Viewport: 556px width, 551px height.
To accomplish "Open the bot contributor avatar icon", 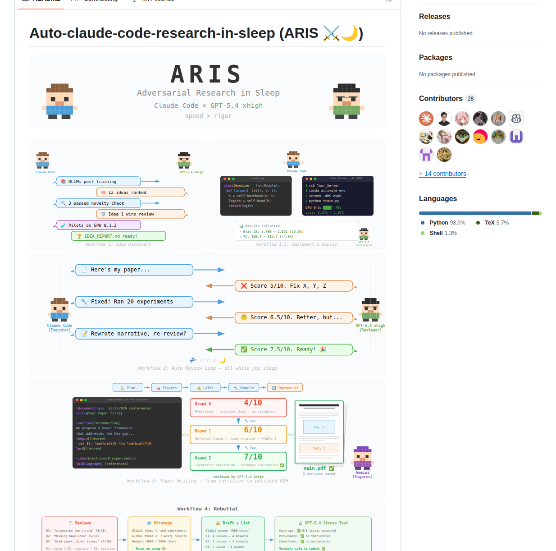I will 516,118.
